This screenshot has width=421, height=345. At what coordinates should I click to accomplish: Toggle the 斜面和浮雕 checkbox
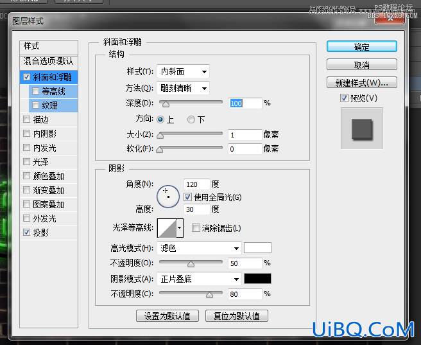click(26, 77)
